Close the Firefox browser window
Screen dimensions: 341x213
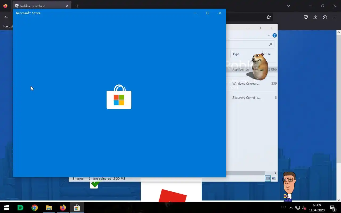click(335, 6)
